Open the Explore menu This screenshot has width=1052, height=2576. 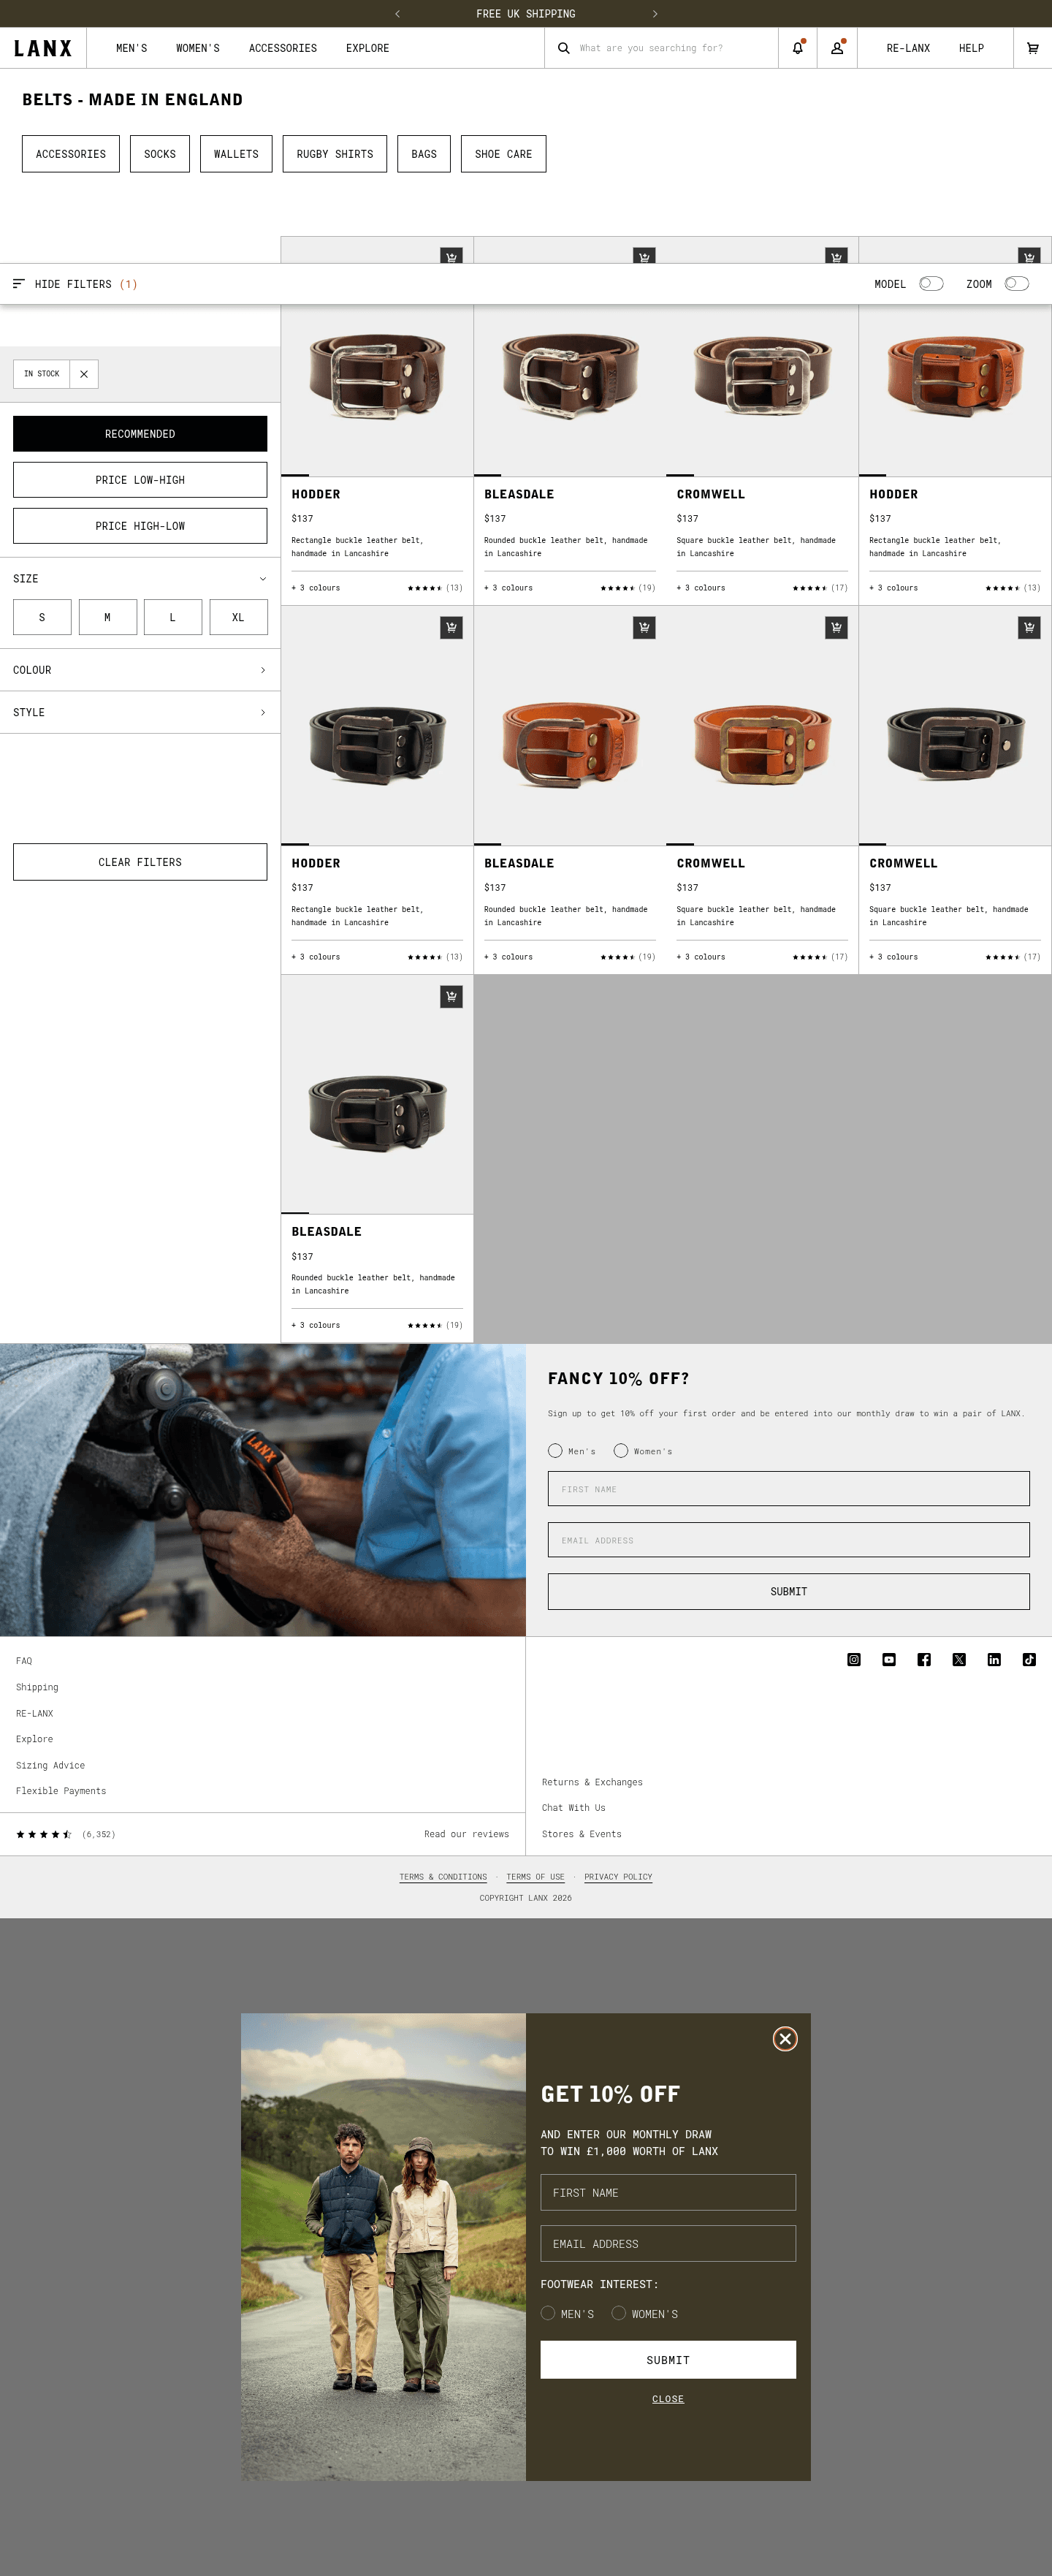click(x=368, y=48)
